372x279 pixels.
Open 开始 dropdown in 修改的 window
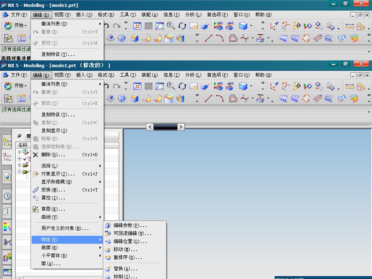[x=16, y=85]
